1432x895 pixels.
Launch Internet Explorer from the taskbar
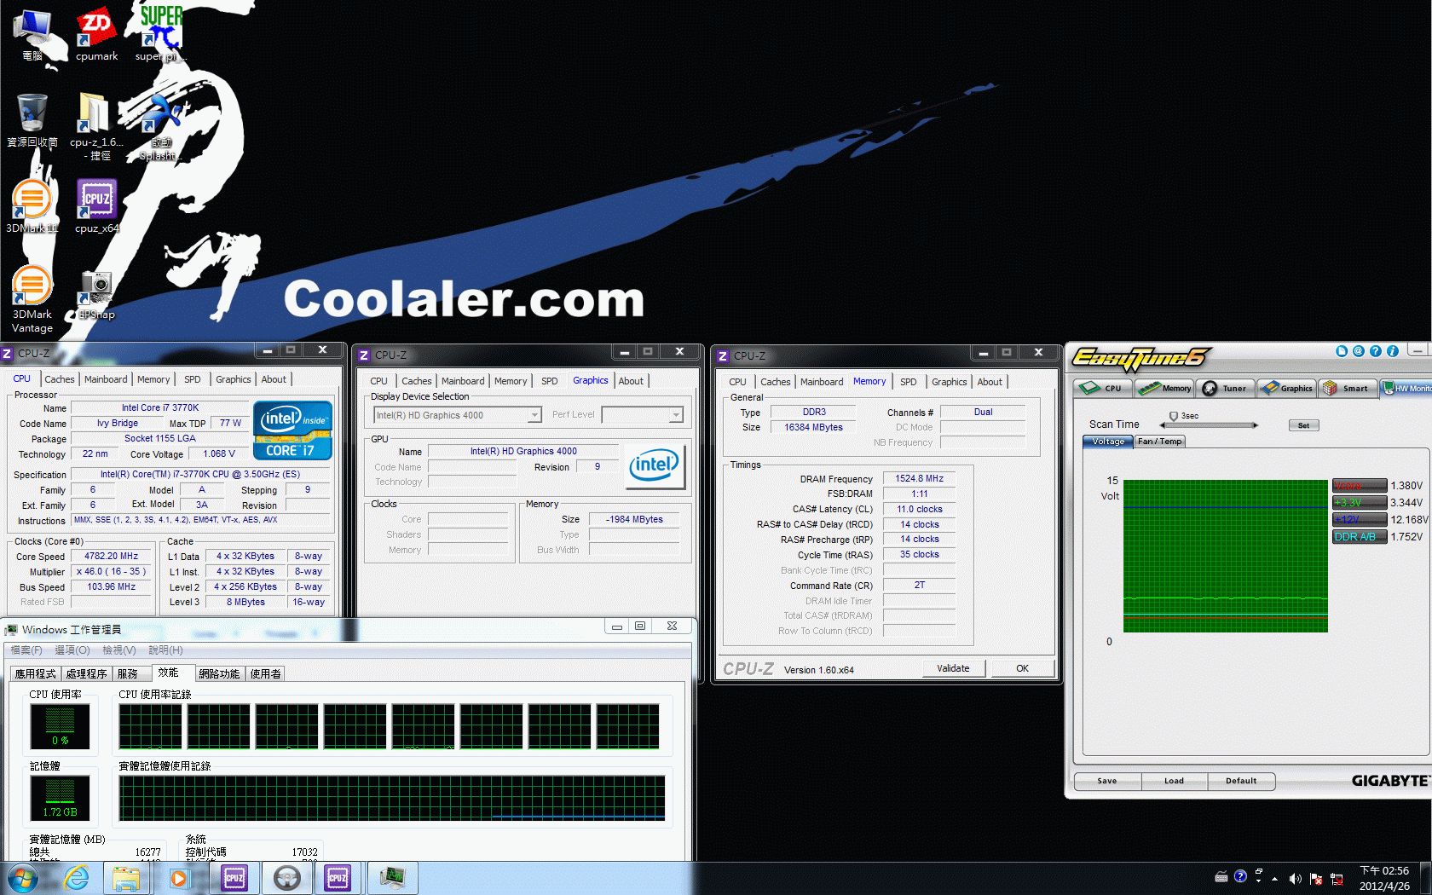click(77, 878)
